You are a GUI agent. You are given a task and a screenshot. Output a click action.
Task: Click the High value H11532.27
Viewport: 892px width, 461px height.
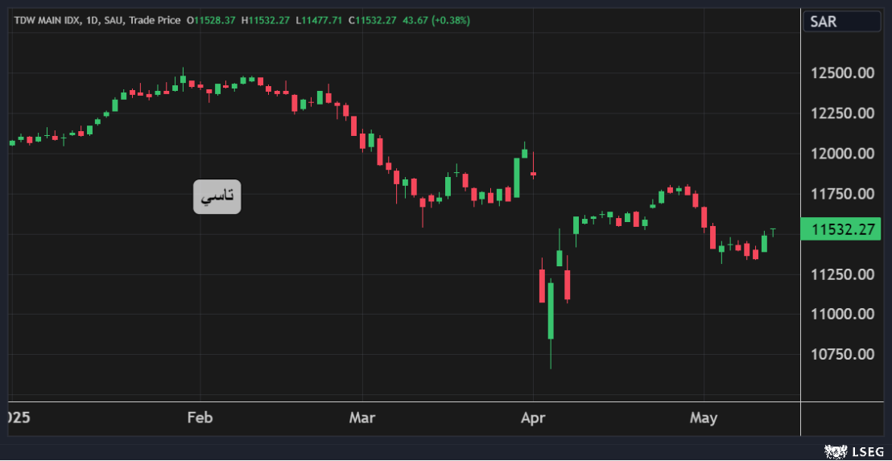[265, 19]
